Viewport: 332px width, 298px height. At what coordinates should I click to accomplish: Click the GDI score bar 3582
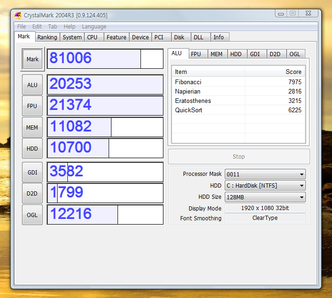click(105, 172)
